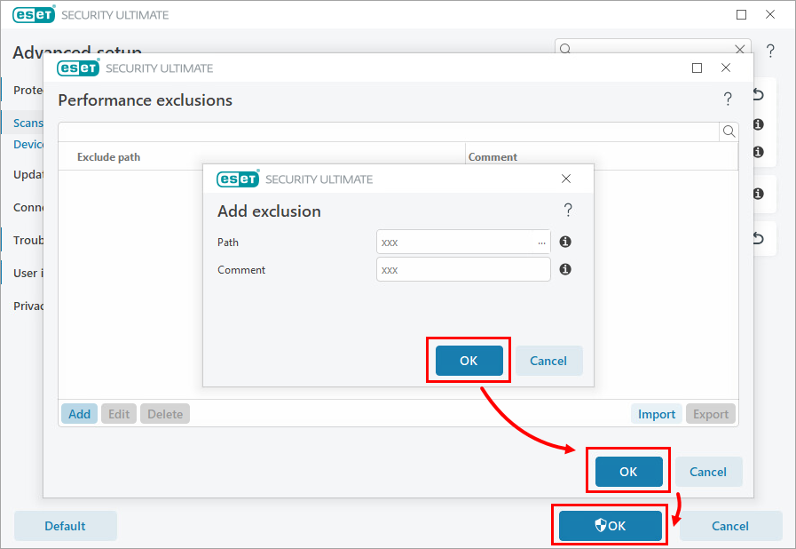Click the Advanced setup help question mark
Viewport: 796px width, 549px height.
770,51
